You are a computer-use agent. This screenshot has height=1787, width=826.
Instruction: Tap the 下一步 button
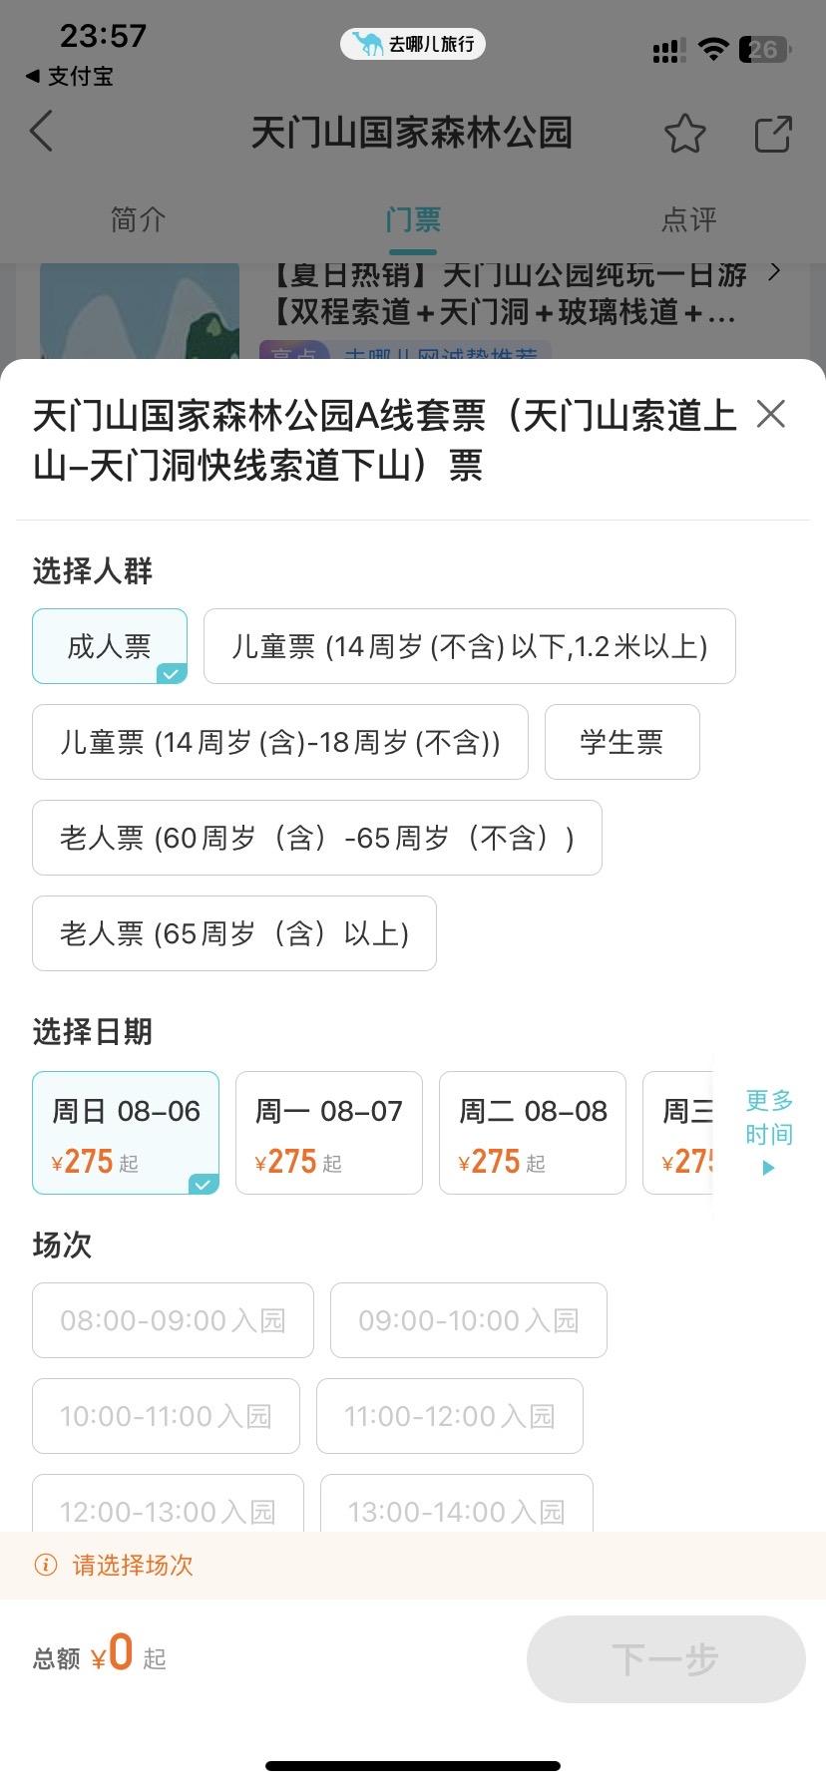666,1659
